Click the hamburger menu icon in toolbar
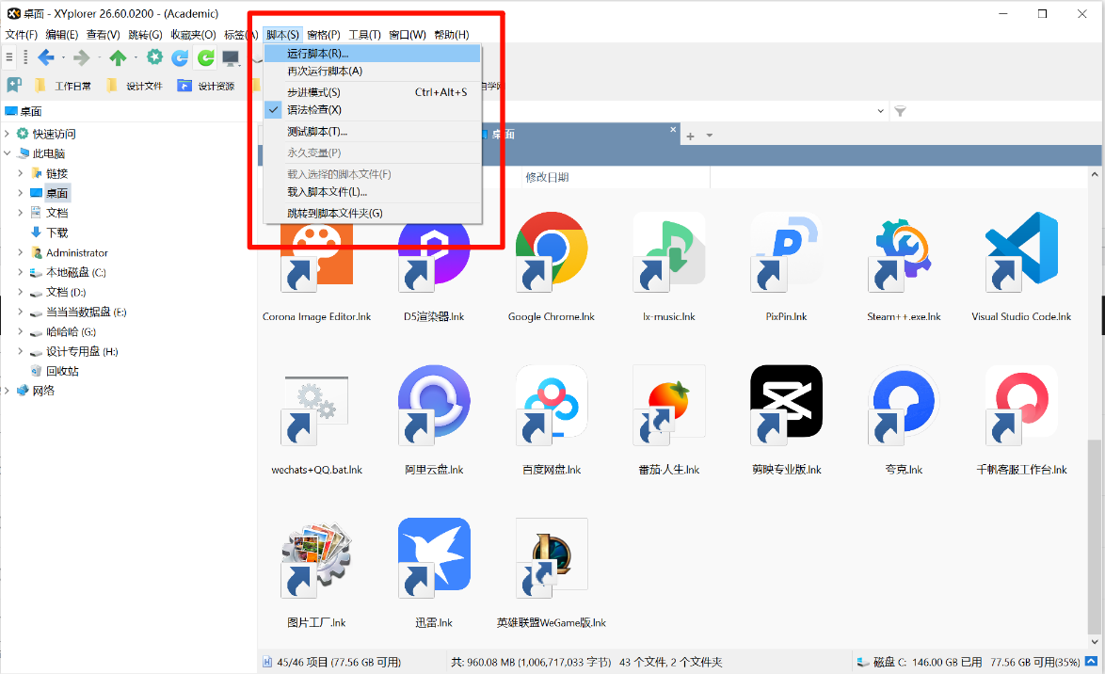The width and height of the screenshot is (1105, 674). pos(9,57)
